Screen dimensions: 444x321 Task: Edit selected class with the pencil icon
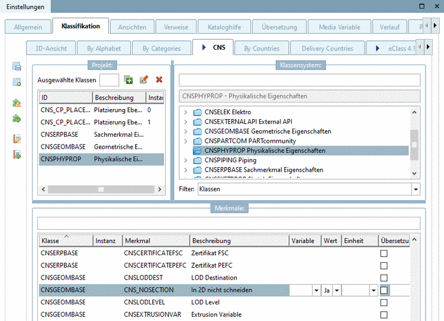coord(143,79)
